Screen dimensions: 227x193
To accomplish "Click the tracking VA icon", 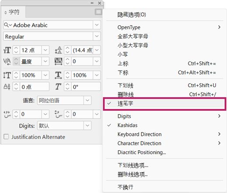I will [x=58, y=61].
